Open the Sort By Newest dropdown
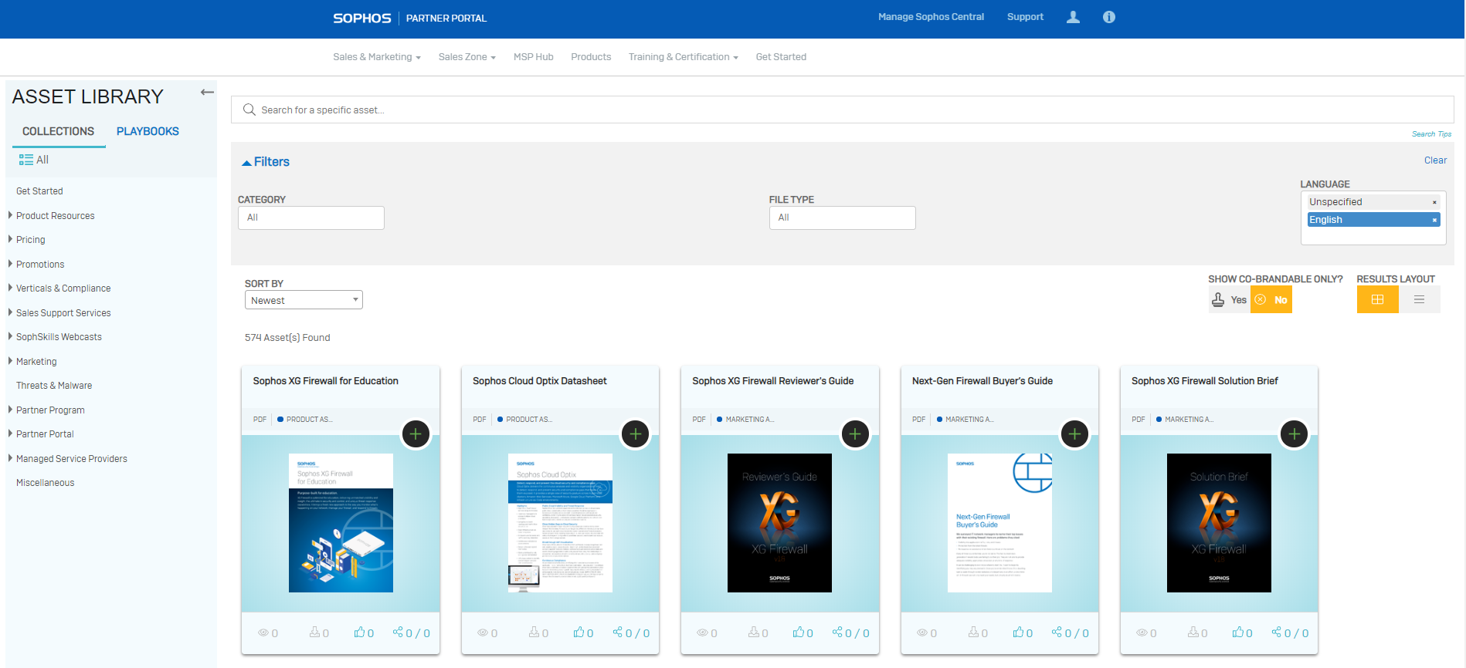 click(x=304, y=300)
